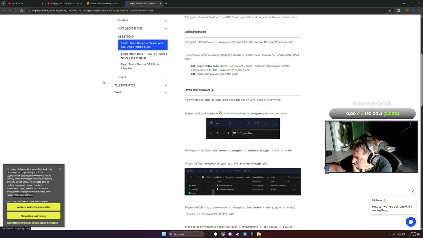Open the Discord taskbar icon
The height and width of the screenshot is (238, 423).
pyautogui.click(x=230, y=234)
